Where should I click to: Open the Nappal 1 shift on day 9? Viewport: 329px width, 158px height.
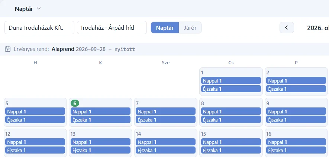pyautogui.click(x=296, y=112)
